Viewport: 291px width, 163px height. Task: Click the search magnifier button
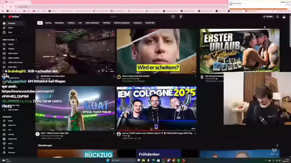click(173, 17)
